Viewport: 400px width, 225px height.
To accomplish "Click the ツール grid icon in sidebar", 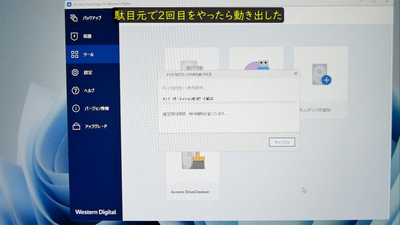I will pos(75,54).
